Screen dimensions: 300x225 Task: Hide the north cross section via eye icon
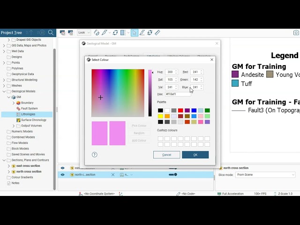(62, 175)
